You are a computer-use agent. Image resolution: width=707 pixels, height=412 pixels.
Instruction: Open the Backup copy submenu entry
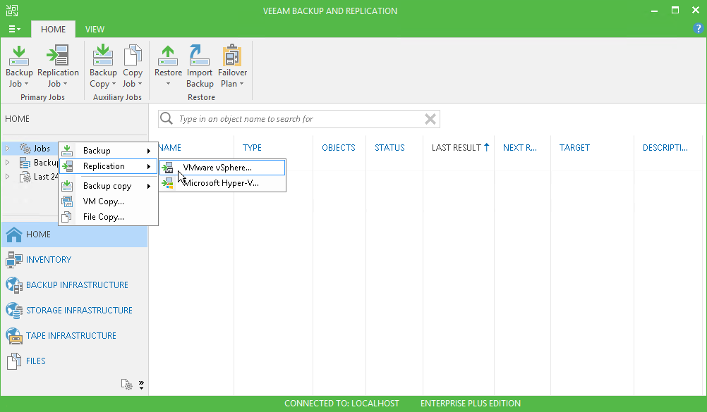108,186
